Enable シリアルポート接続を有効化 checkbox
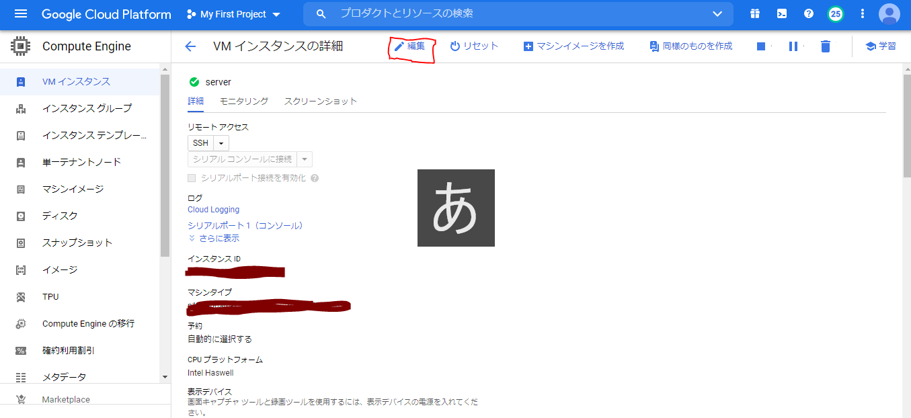Viewport: 911px width, 418px height. (x=192, y=177)
